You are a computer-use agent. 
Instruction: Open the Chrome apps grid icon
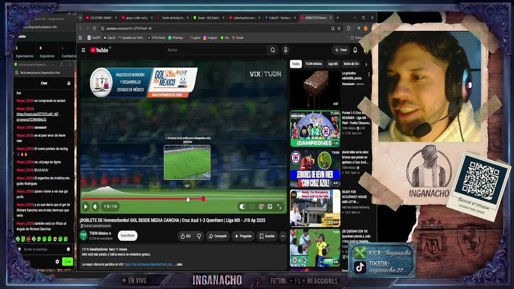point(80,38)
